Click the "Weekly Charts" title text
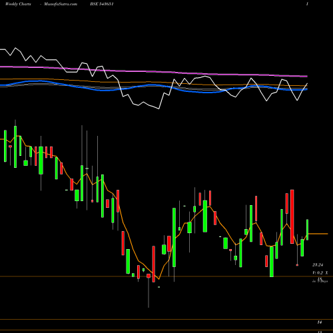Screen dimensions: 333x333 18,4
